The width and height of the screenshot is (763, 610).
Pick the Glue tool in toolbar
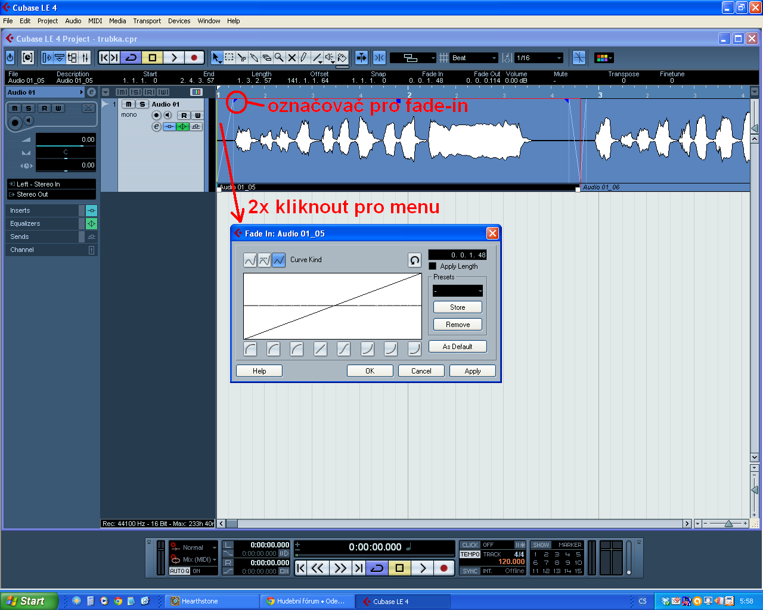(x=254, y=58)
